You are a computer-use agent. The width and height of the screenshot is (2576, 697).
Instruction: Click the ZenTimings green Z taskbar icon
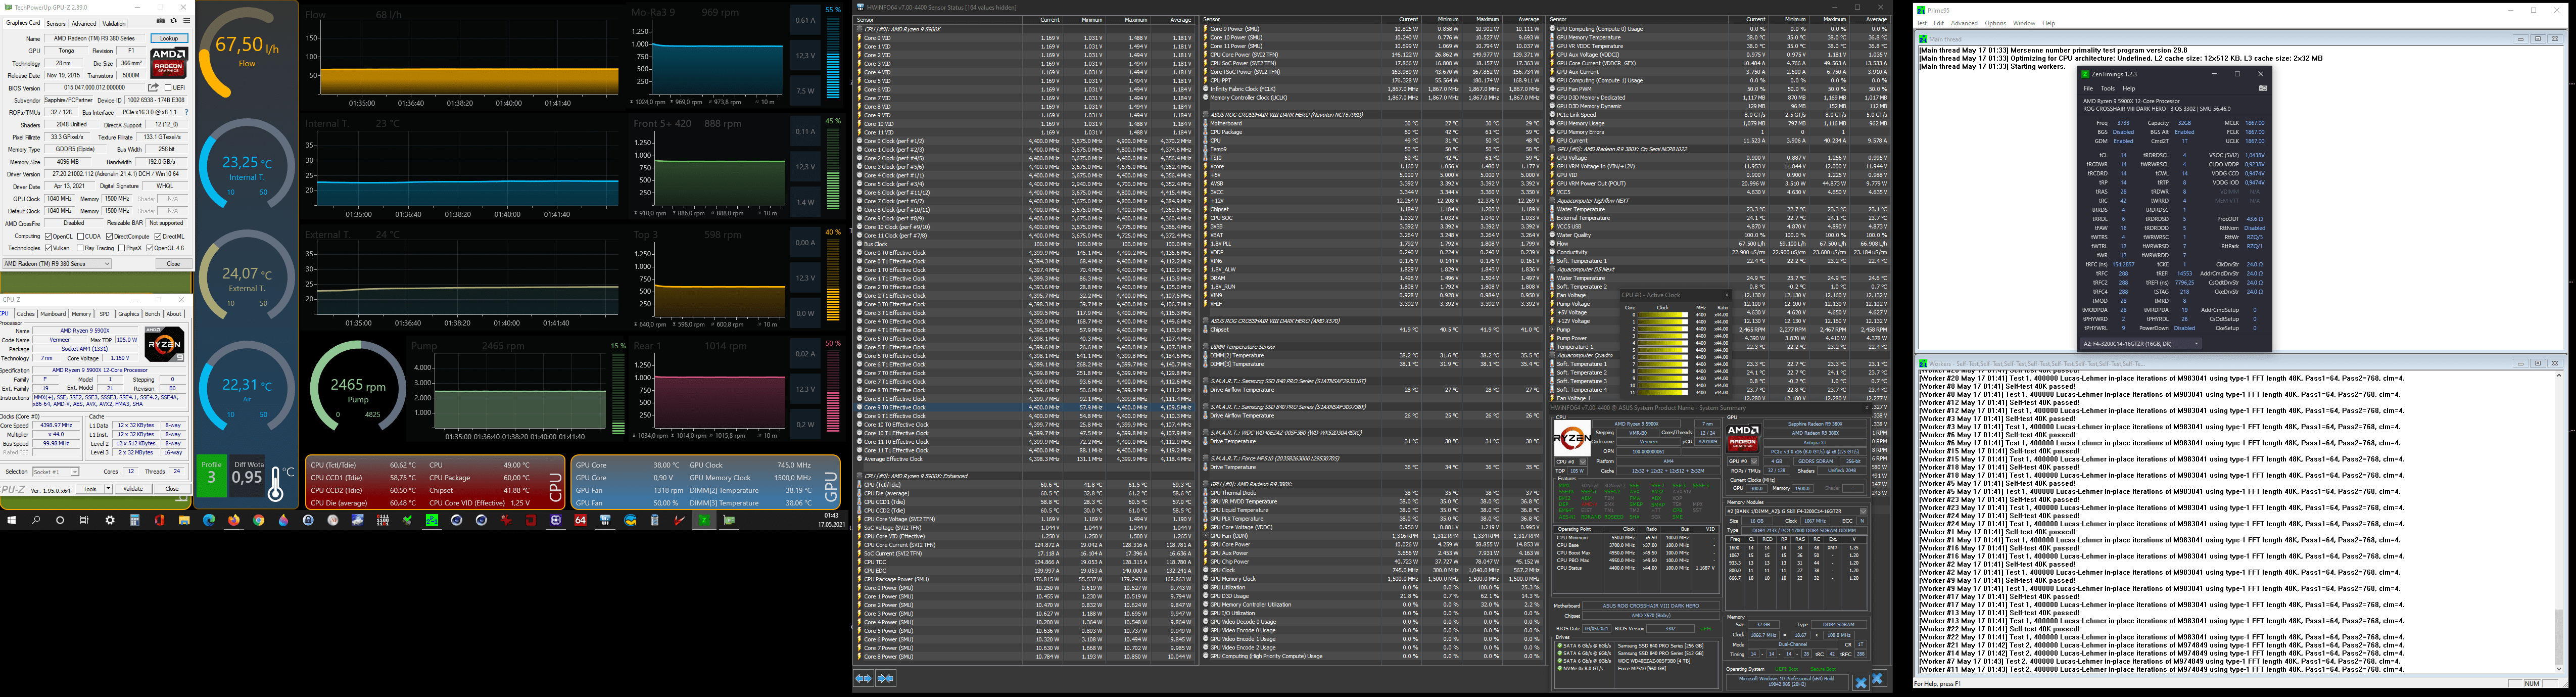coord(704,520)
